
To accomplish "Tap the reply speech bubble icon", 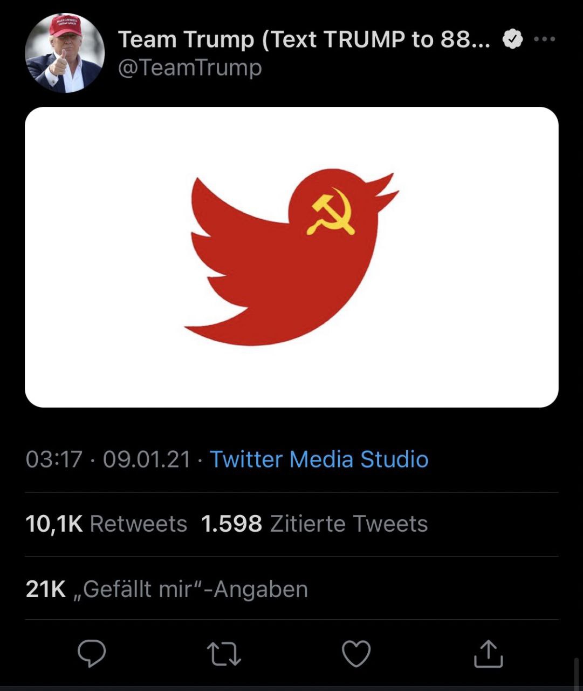I will tap(92, 654).
